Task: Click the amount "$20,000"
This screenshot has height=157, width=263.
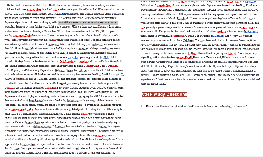Action: [156, 49]
